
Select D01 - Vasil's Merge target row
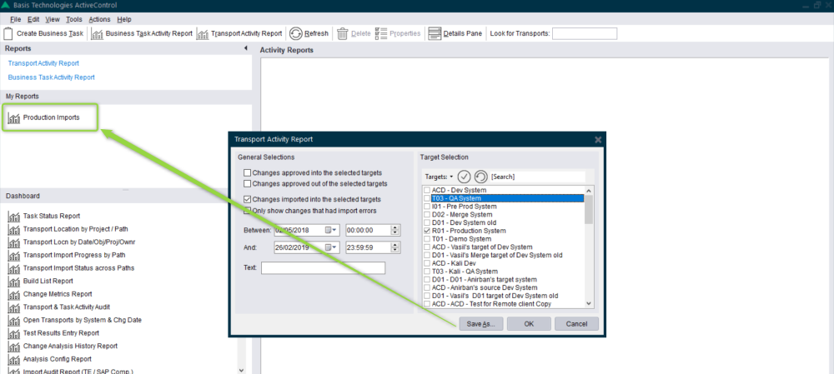tap(504, 256)
